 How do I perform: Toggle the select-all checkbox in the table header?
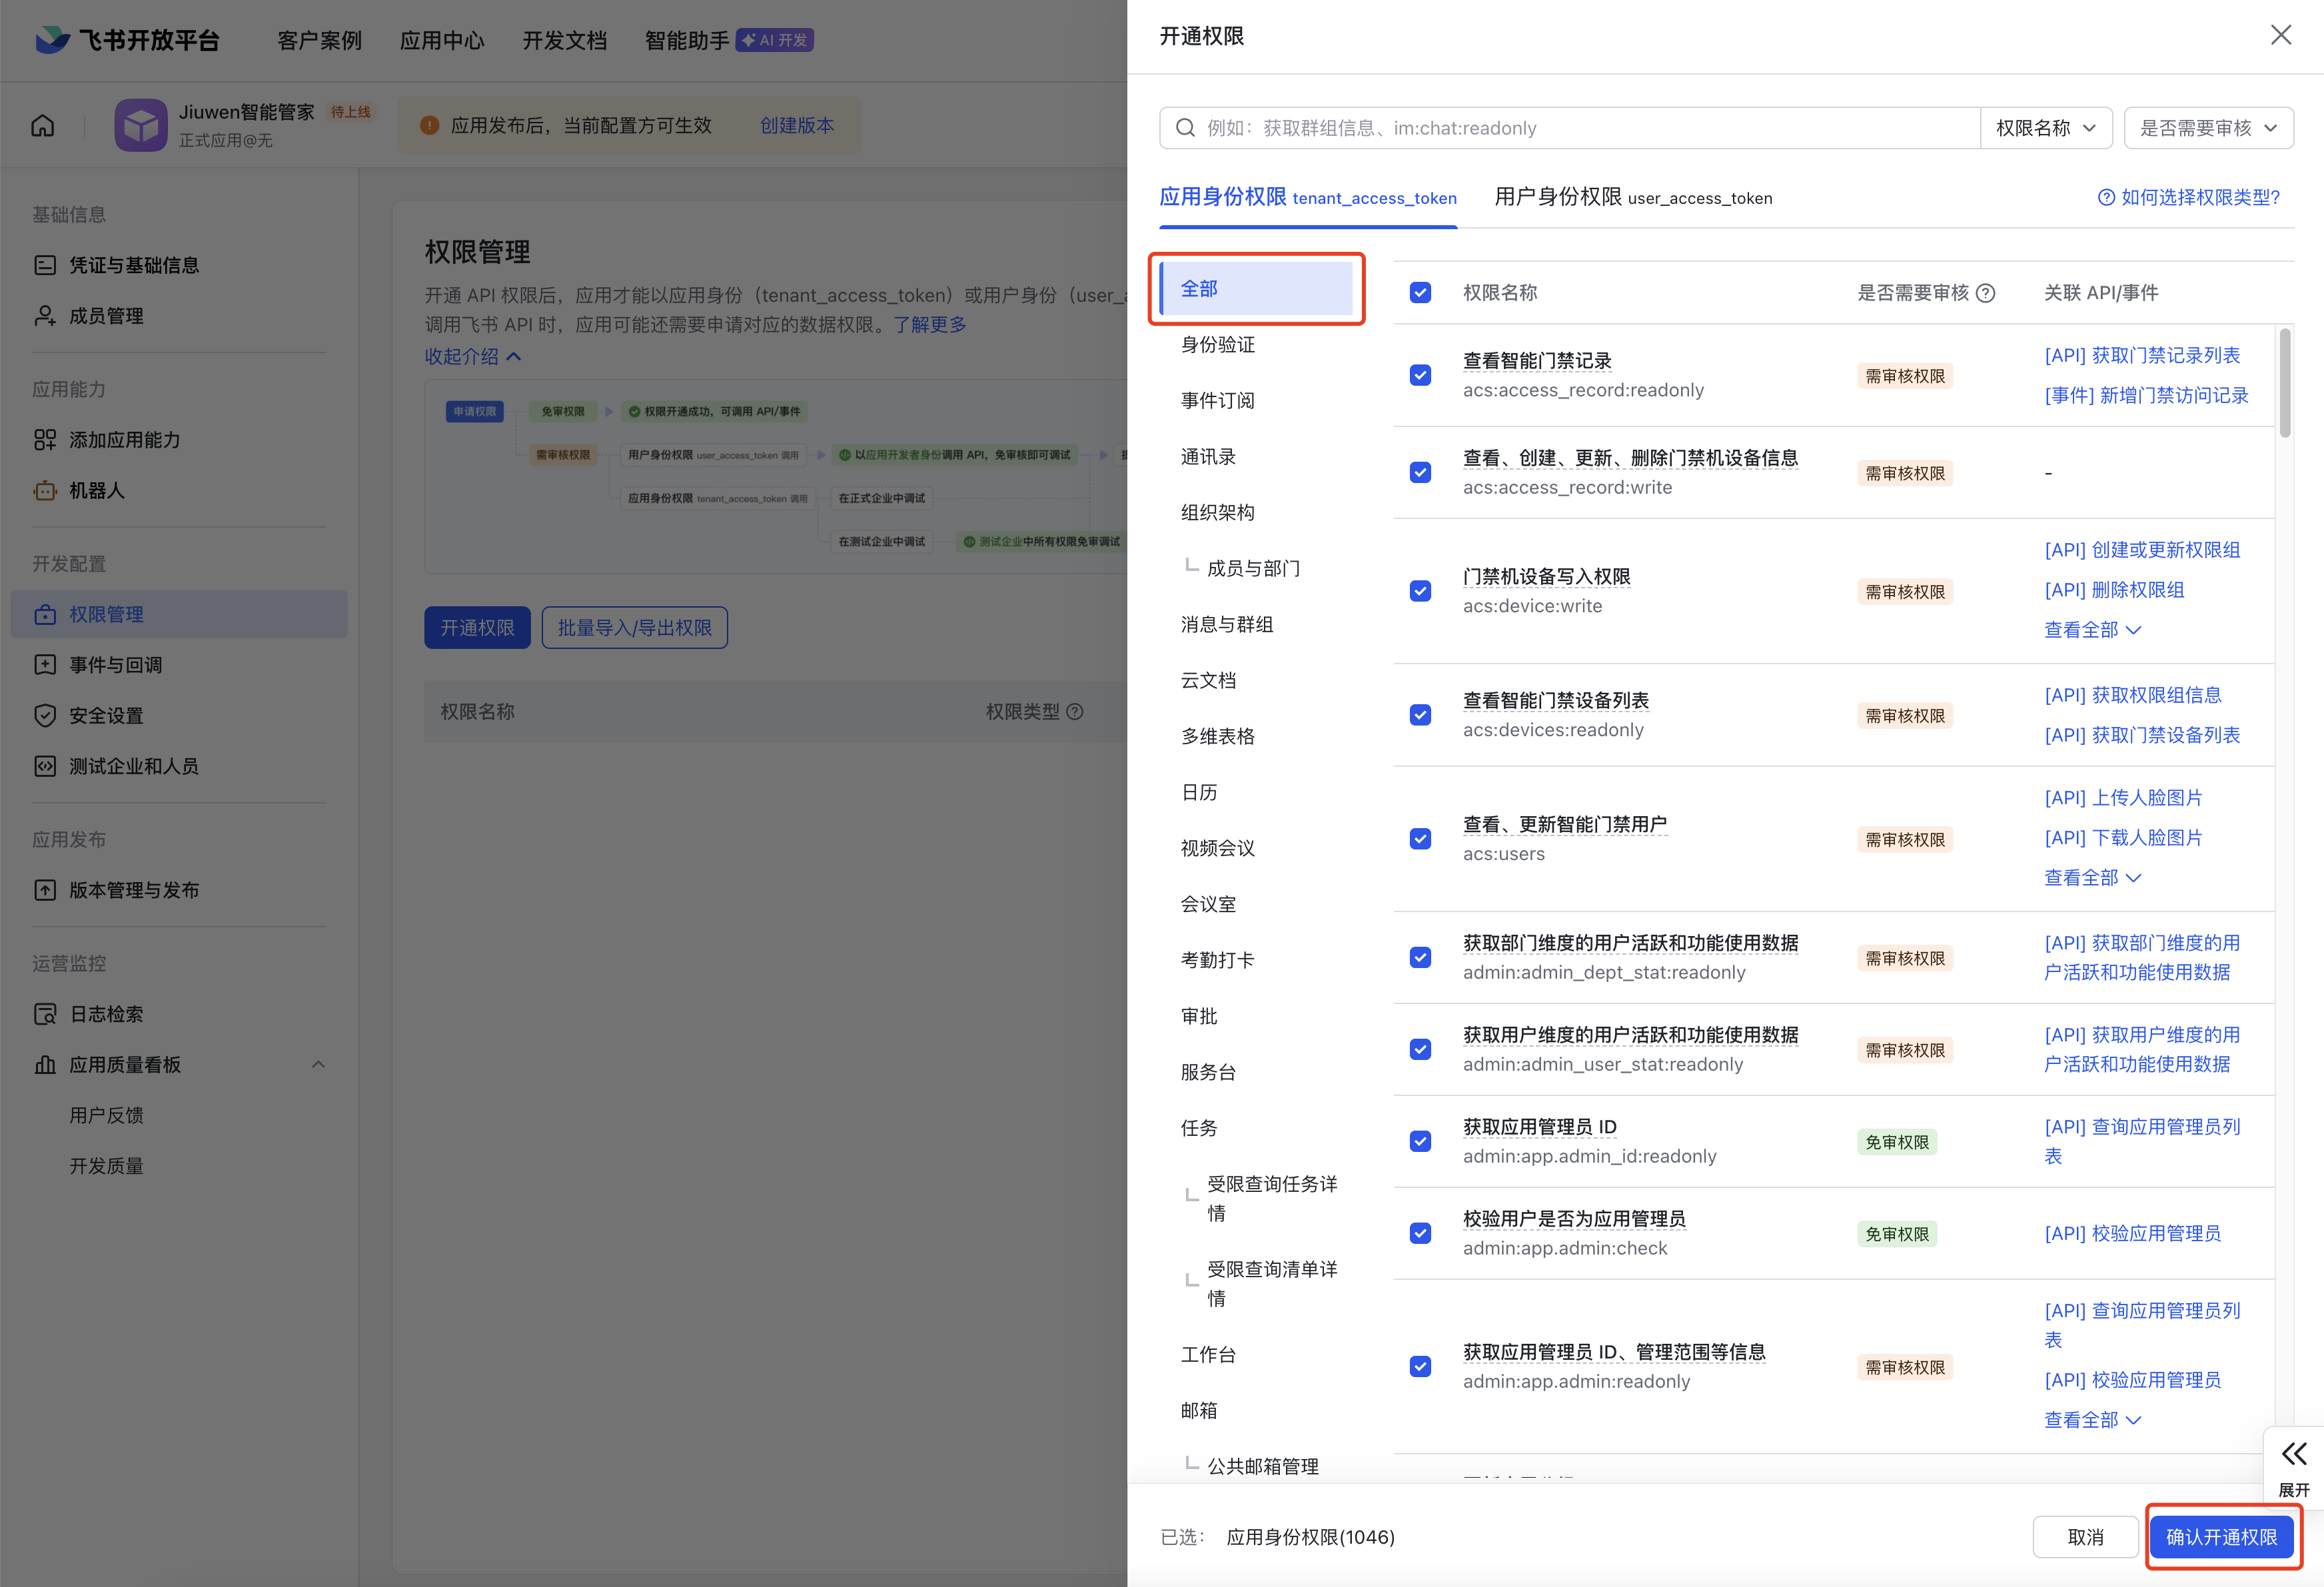tap(1420, 293)
